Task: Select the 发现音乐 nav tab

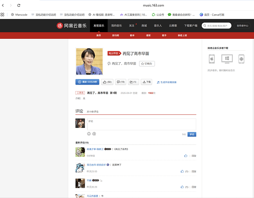Action: (x=99, y=26)
